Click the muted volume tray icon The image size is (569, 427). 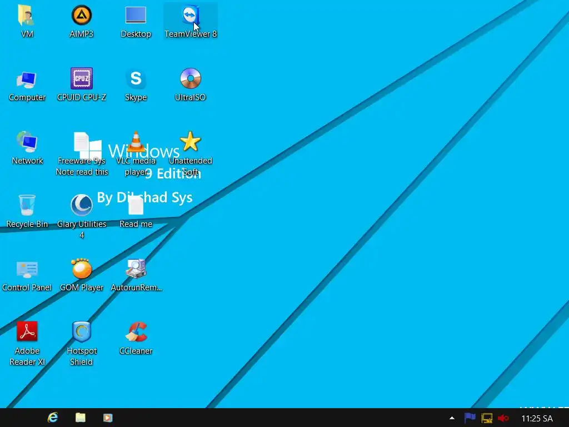tap(503, 418)
